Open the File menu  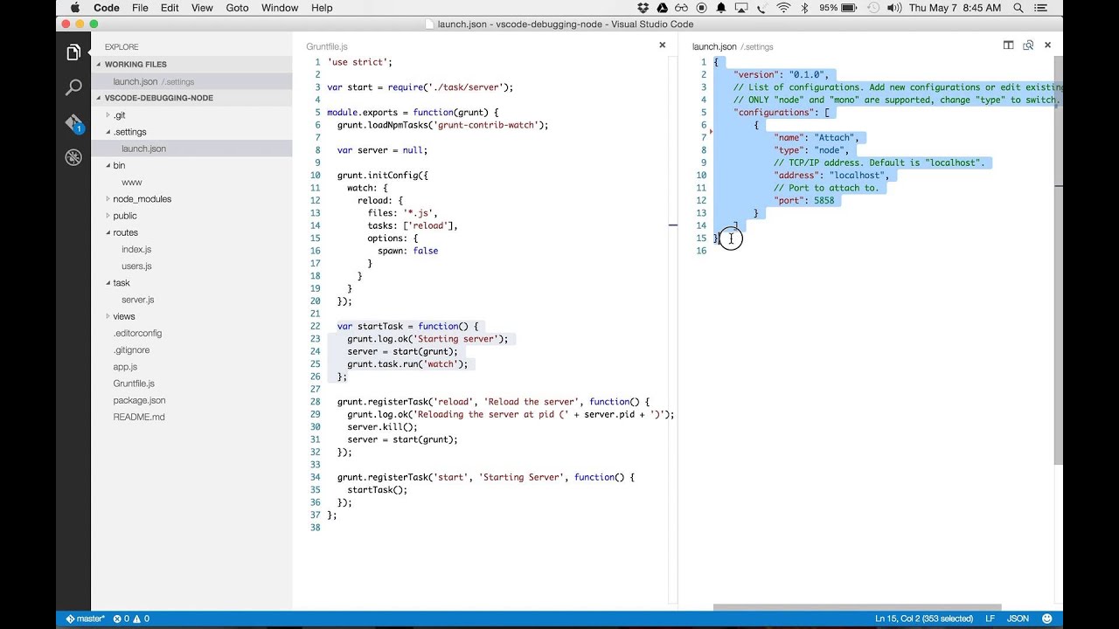(x=140, y=8)
